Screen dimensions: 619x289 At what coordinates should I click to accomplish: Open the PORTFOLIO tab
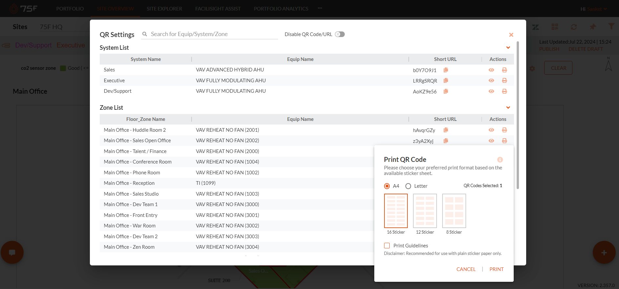coord(70,9)
